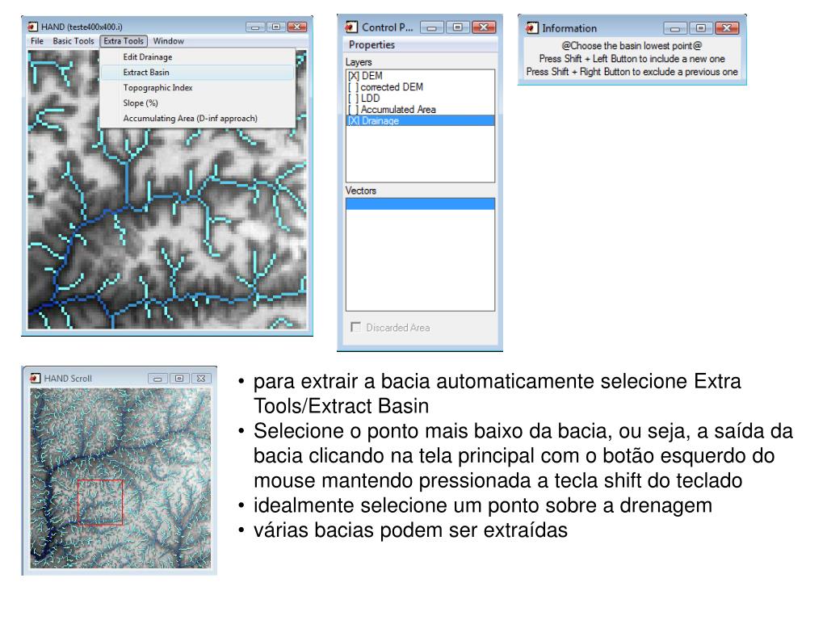Click the drainage map in HAND main window
The height and width of the screenshot is (620, 827).
(167, 190)
